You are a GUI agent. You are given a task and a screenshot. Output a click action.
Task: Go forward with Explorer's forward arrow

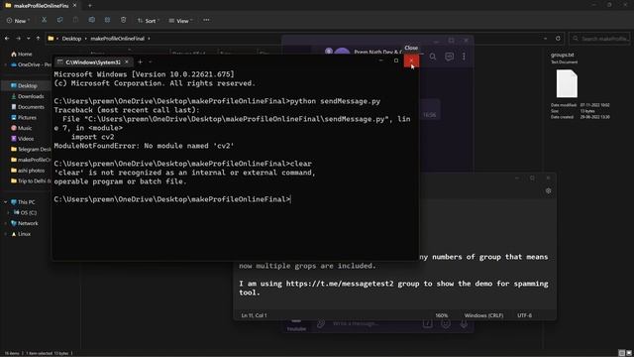click(x=18, y=39)
